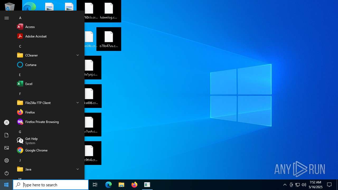
Task: Expand the CCleaner folder chevron
Action: pyautogui.click(x=78, y=55)
